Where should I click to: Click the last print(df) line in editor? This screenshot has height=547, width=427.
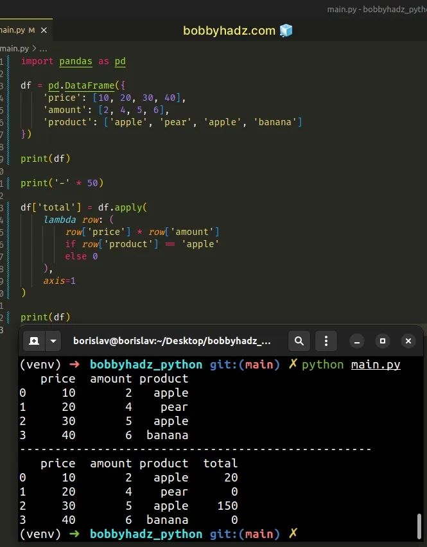(46, 317)
